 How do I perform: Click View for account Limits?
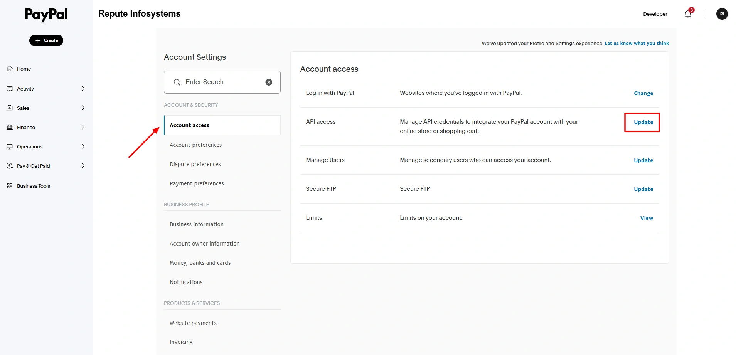(647, 218)
